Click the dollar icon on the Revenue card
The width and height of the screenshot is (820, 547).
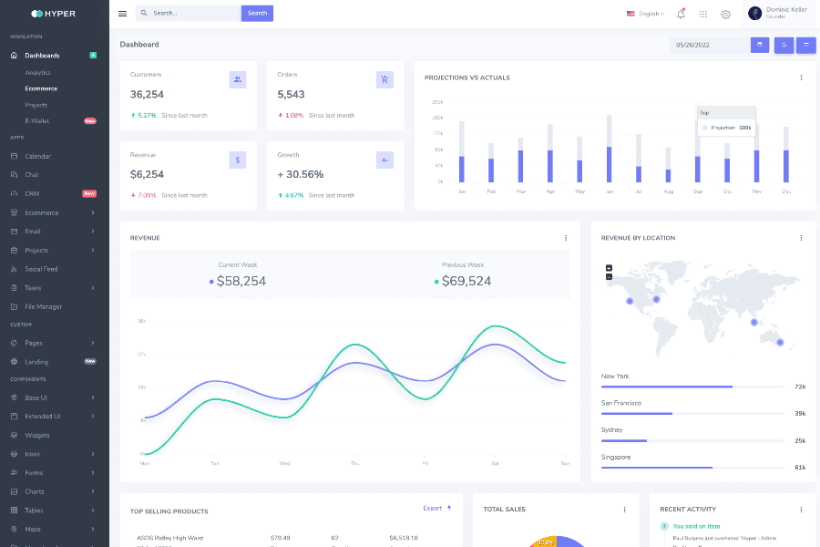coord(238,160)
